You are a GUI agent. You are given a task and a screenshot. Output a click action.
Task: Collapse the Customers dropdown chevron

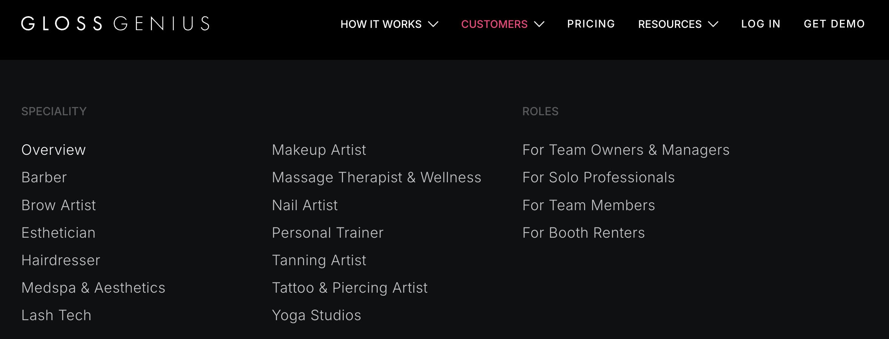pyautogui.click(x=539, y=24)
